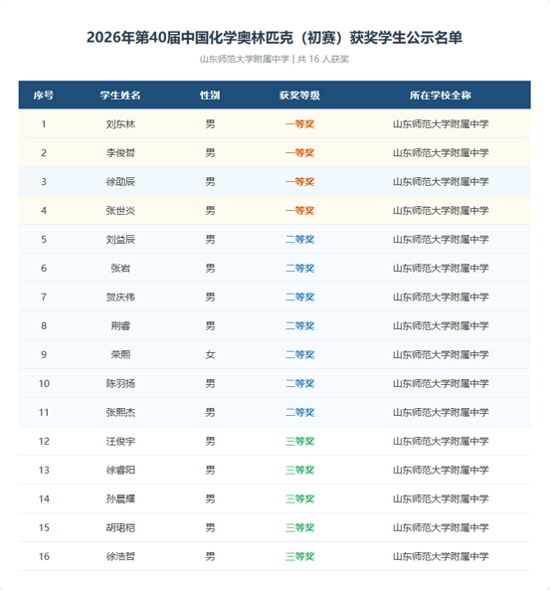The width and height of the screenshot is (550, 590).
Task: Click 三等奖 in 徐浩哲's row
Action: [x=299, y=556]
